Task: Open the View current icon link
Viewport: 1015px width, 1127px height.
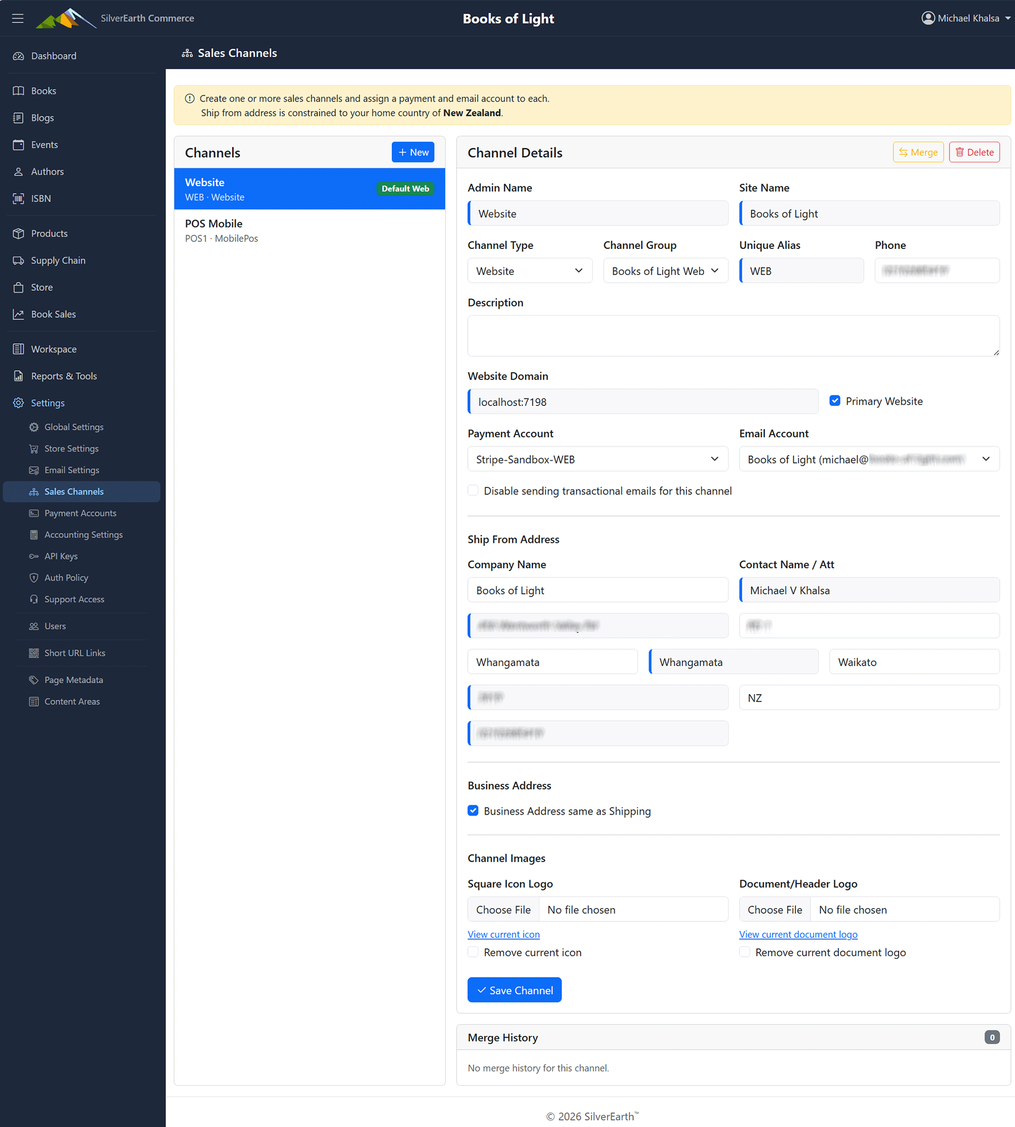Action: (504, 934)
